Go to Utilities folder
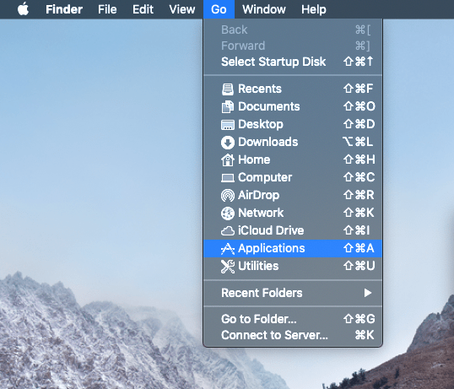454x389 pixels. point(293,266)
